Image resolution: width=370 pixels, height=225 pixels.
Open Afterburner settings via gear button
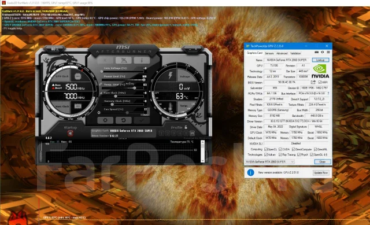click(105, 120)
